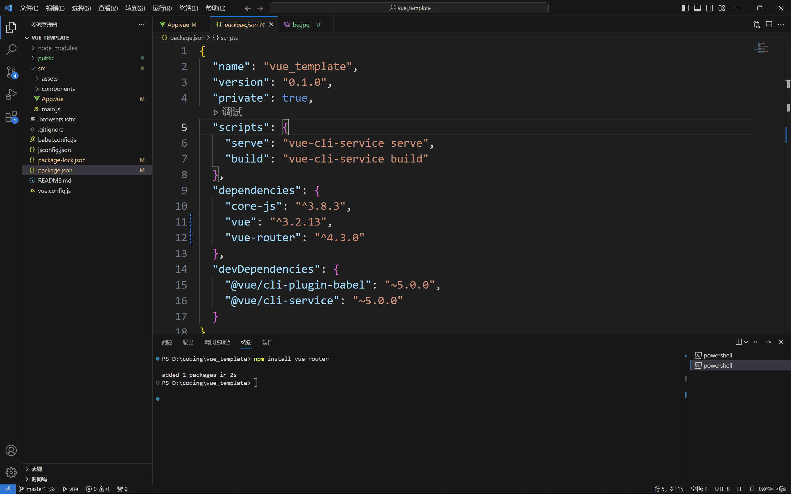Toggle the secondary side bar layout button
This screenshot has height=494, width=791.
[x=709, y=8]
